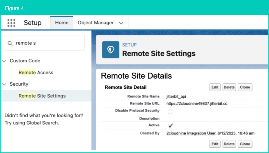Toggle the Disable Protocol Security checkbox

[170, 111]
